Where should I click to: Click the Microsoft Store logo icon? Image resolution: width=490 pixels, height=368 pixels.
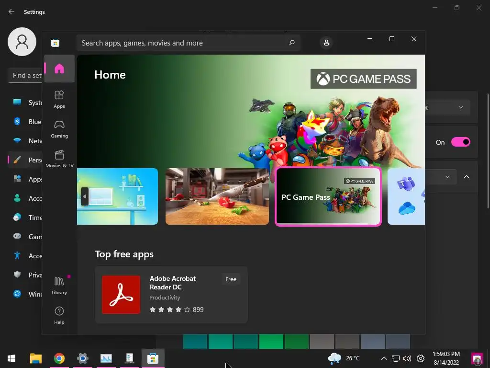coord(56,43)
